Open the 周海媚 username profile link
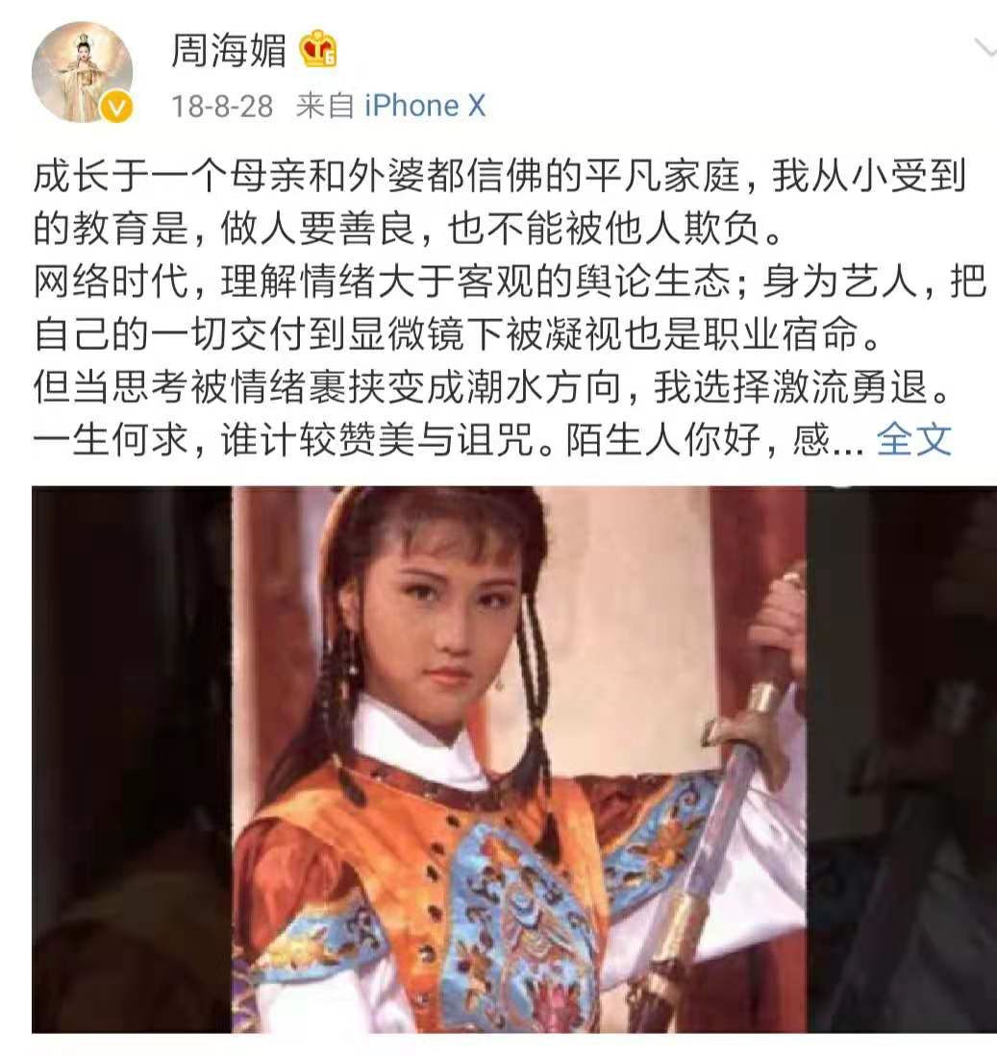This screenshot has height=1056, width=997. pyautogui.click(x=229, y=51)
